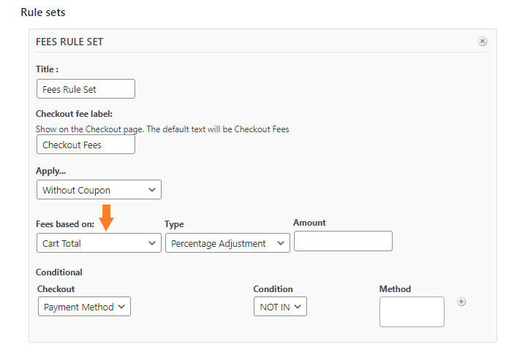Image resolution: width=514 pixels, height=352 pixels.
Task: Click the orange arrow pointer graphic
Action: coord(106,218)
